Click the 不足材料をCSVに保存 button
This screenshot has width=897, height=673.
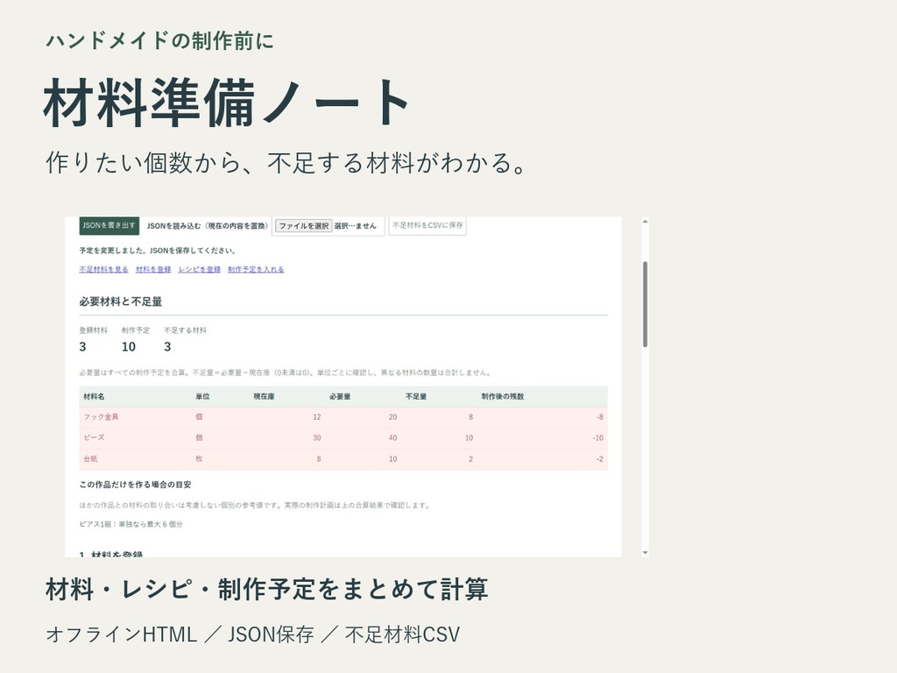pos(427,225)
